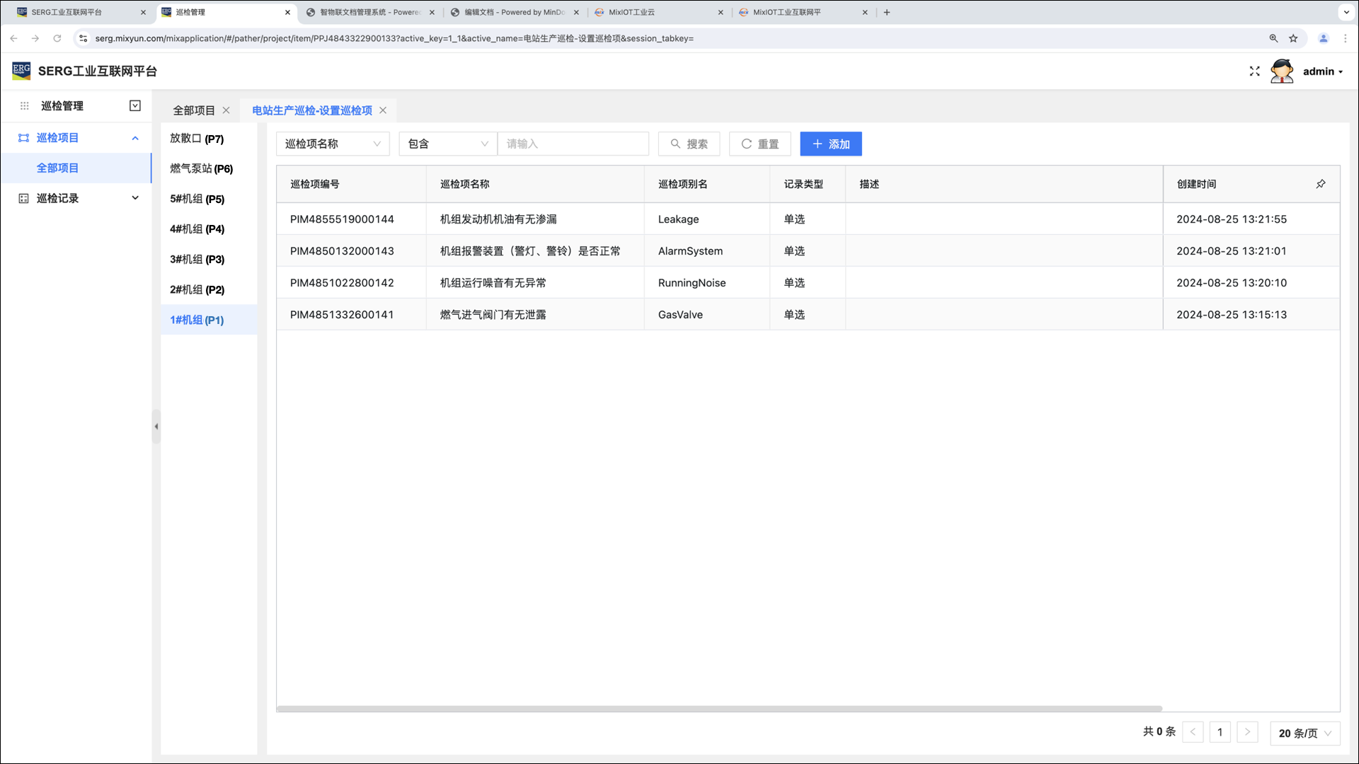Expand the 巡检记录 sidebar menu
This screenshot has width=1359, height=764.
pos(135,198)
